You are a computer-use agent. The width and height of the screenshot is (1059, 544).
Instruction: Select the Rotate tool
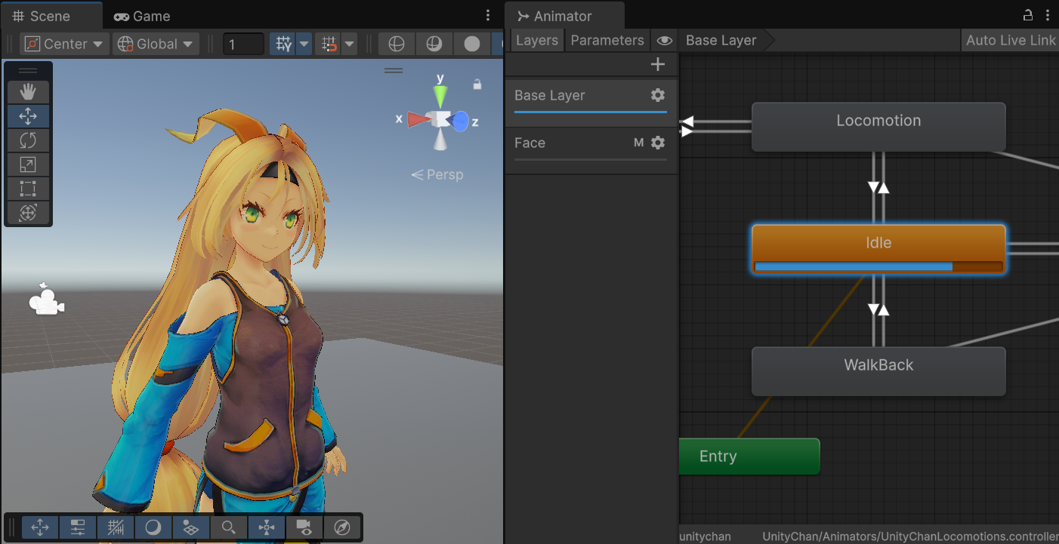click(28, 140)
